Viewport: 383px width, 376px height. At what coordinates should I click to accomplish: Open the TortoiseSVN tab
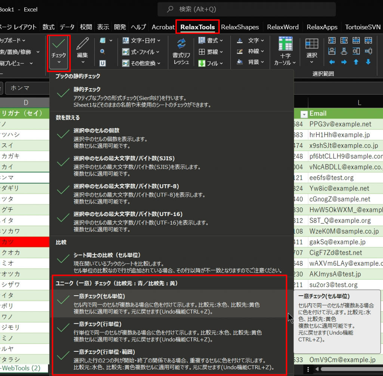363,27
